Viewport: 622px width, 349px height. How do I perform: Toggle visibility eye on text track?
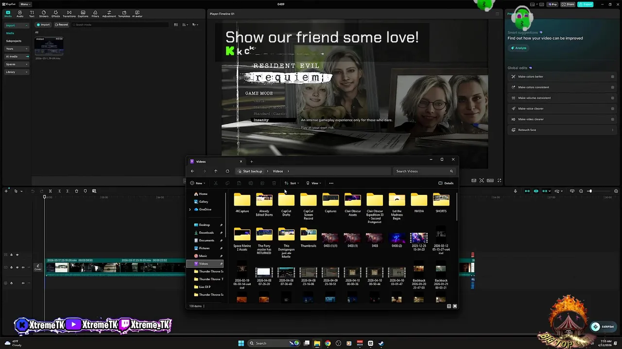pos(17,254)
